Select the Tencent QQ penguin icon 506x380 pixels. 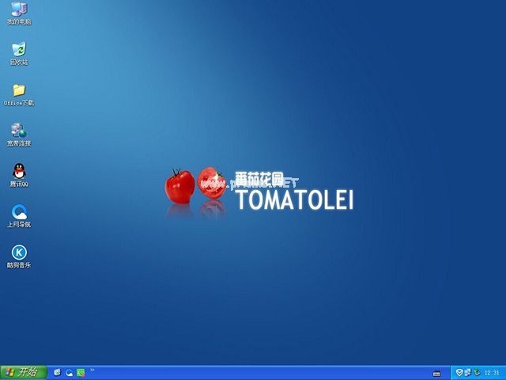tap(19, 171)
